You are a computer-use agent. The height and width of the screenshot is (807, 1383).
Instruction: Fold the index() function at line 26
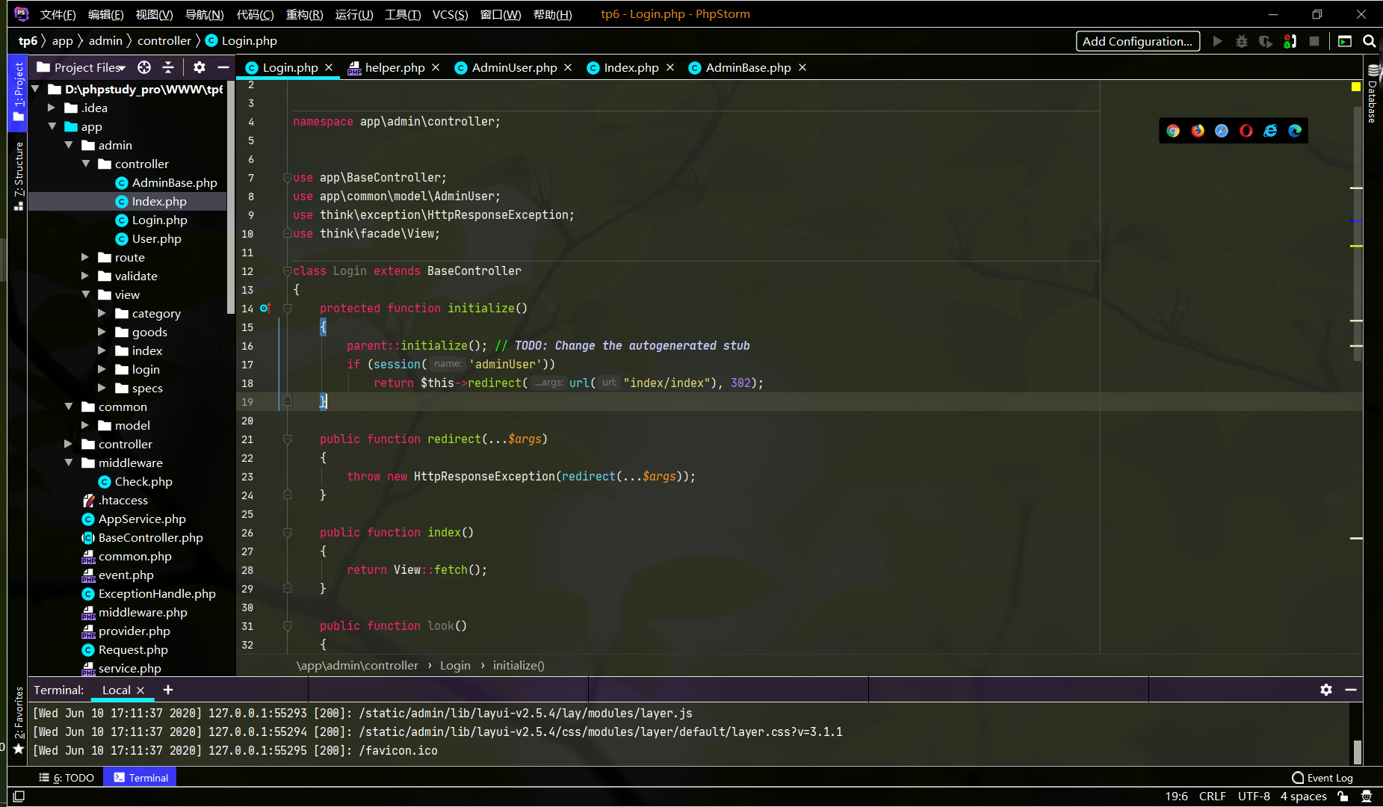287,532
